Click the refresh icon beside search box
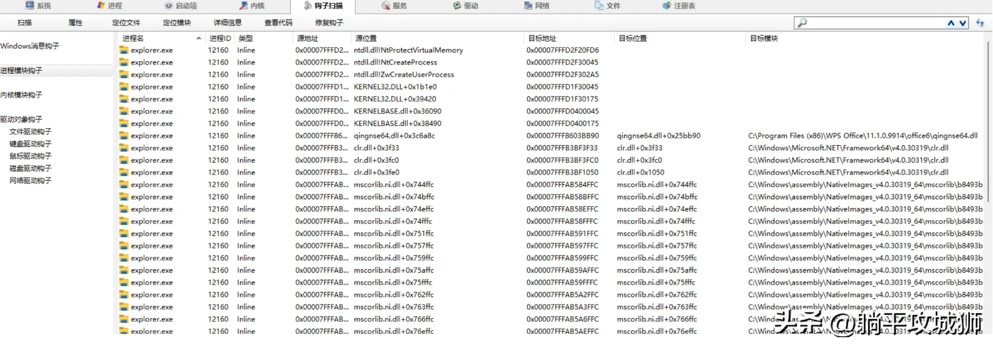The height and width of the screenshot is (346, 993). [980, 23]
